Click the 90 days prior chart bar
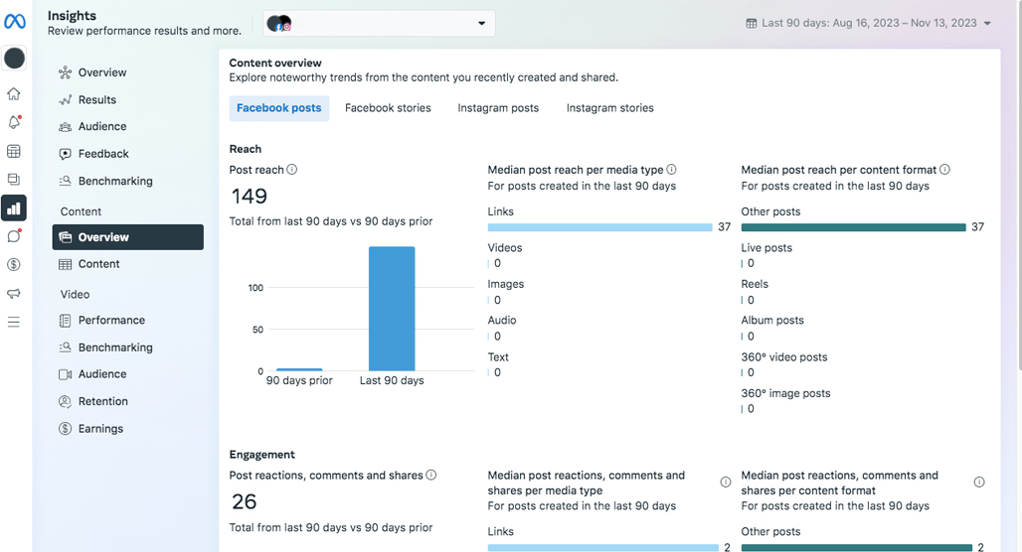The height and width of the screenshot is (552, 1022). pyautogui.click(x=299, y=369)
